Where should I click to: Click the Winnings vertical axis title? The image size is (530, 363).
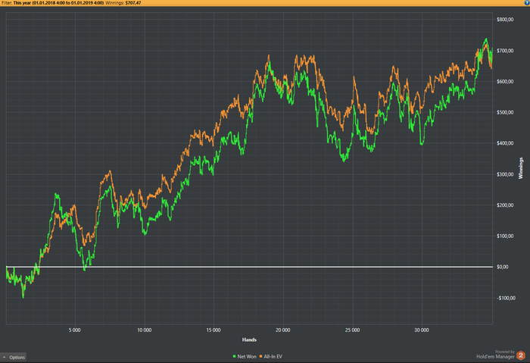click(x=521, y=168)
